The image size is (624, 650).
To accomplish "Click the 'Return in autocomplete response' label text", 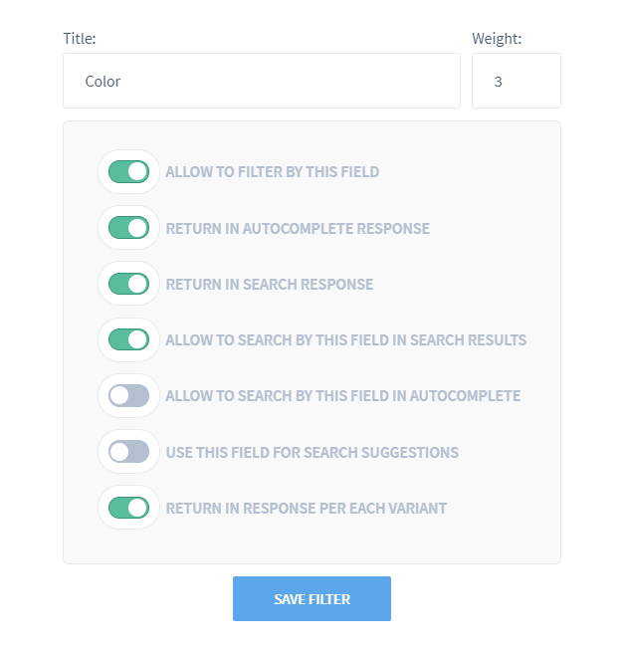I will pyautogui.click(x=298, y=228).
